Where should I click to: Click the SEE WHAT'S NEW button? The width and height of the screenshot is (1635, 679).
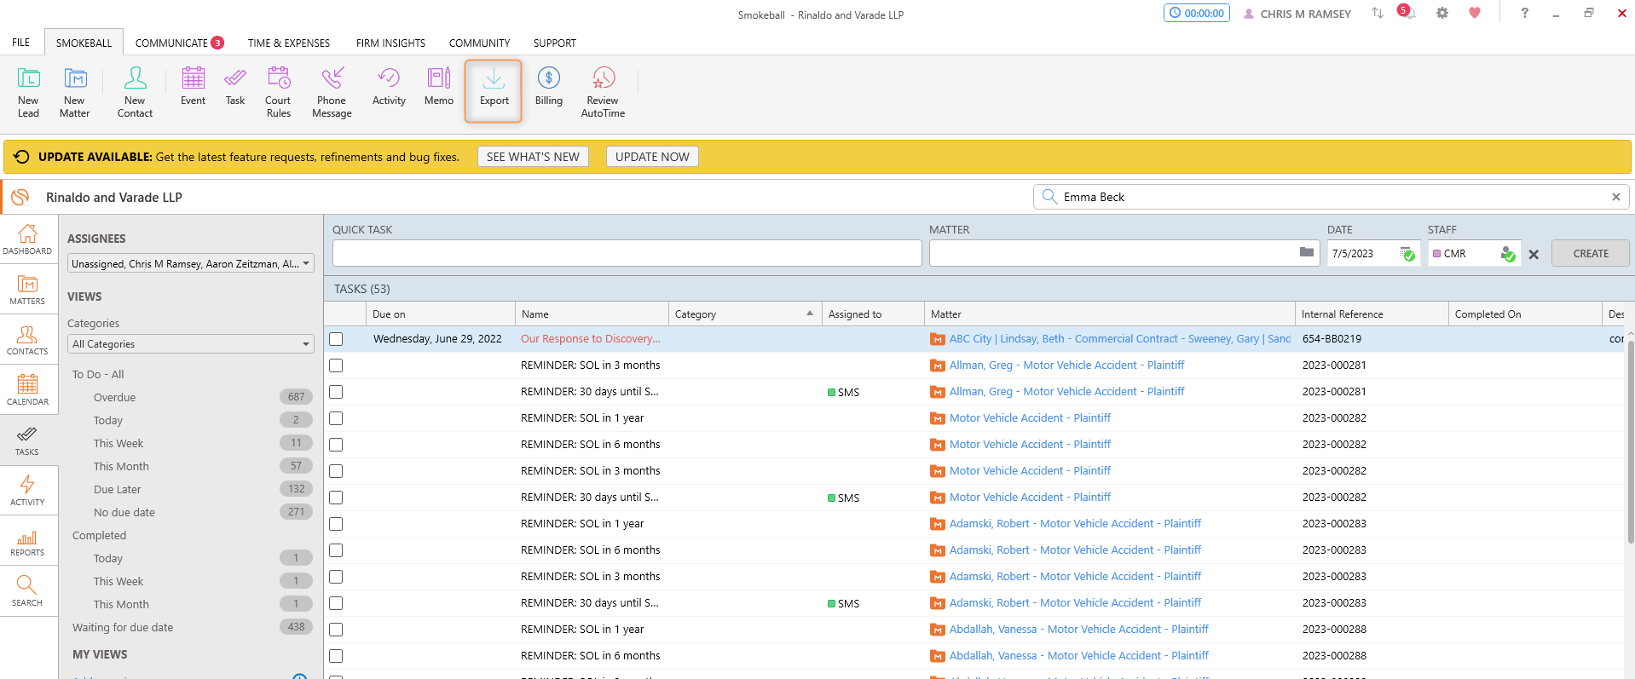[x=533, y=157]
